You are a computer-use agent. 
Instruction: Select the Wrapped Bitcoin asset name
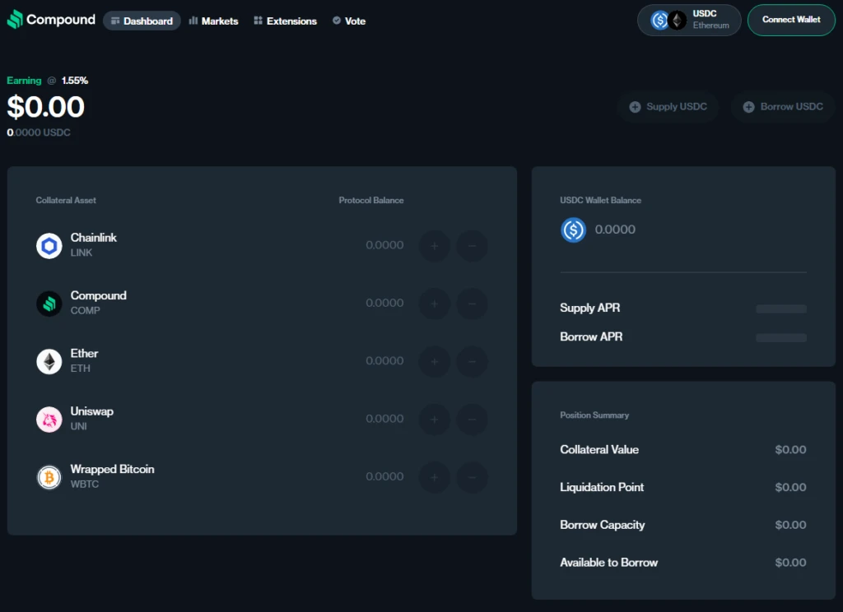click(112, 469)
